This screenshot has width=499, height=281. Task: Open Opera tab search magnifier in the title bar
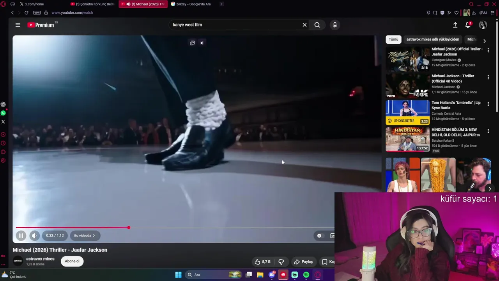click(x=471, y=4)
